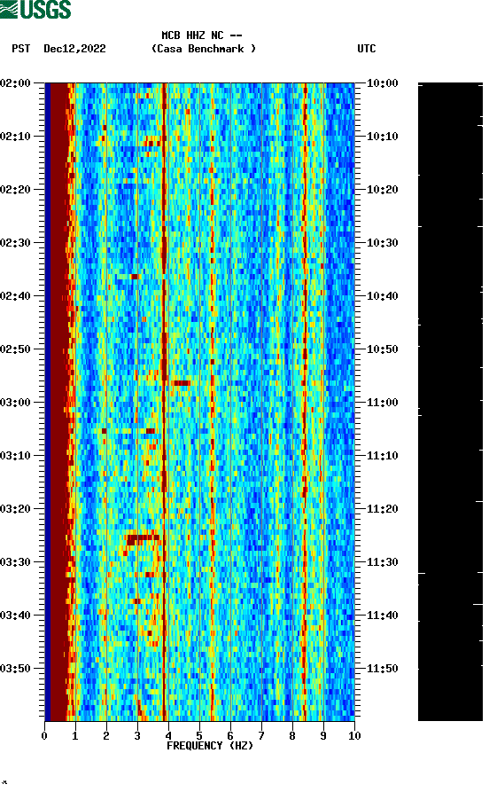This screenshot has width=489, height=792.
Task: Click the '11:00' UTC time label
Action: (382, 403)
